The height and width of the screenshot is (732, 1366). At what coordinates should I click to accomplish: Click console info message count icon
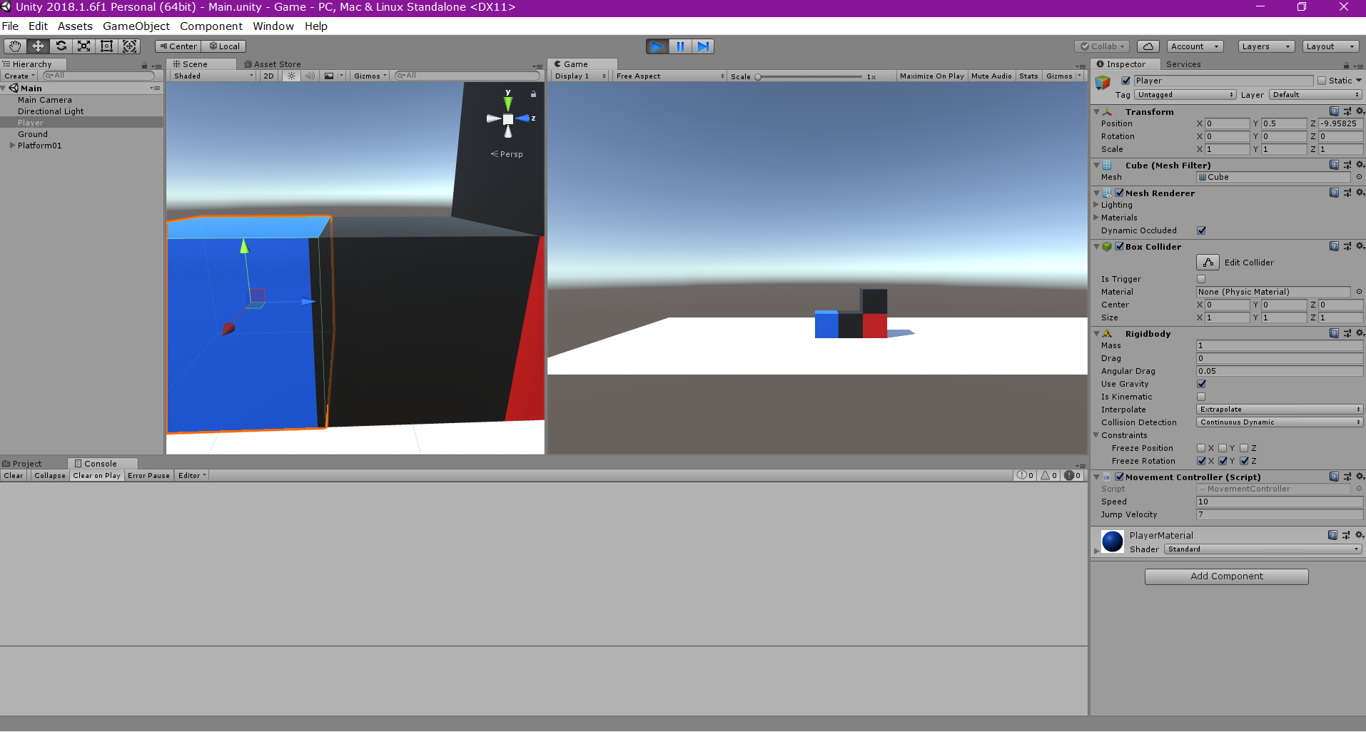click(x=1026, y=475)
